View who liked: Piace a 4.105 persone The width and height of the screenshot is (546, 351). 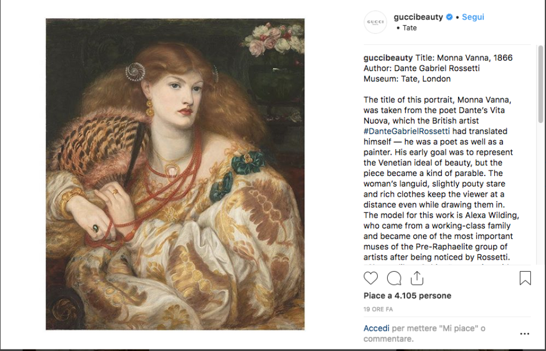(x=407, y=296)
